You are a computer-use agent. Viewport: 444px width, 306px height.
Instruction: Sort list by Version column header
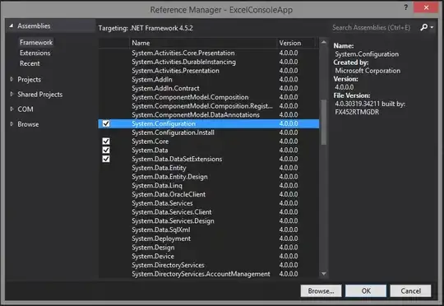coord(295,43)
